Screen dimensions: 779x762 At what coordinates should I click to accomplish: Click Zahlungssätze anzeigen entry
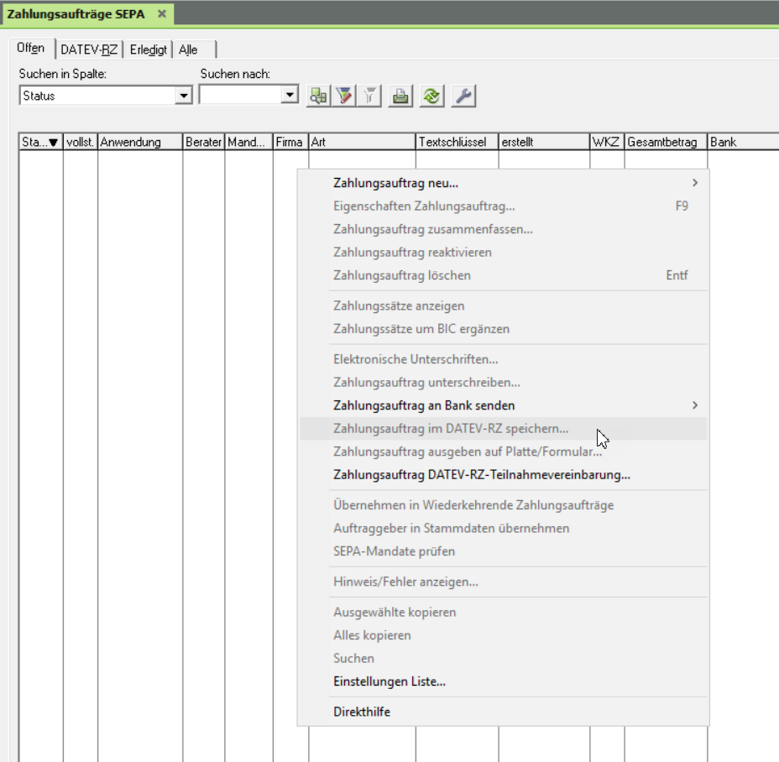(x=504, y=305)
